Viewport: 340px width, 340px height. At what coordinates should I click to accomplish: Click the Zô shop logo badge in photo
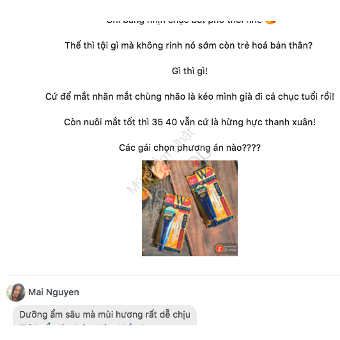point(226,249)
